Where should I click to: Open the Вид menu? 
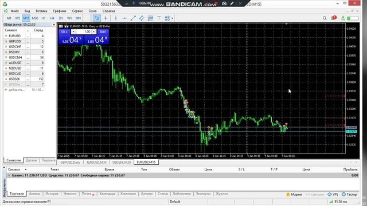pos(27,11)
